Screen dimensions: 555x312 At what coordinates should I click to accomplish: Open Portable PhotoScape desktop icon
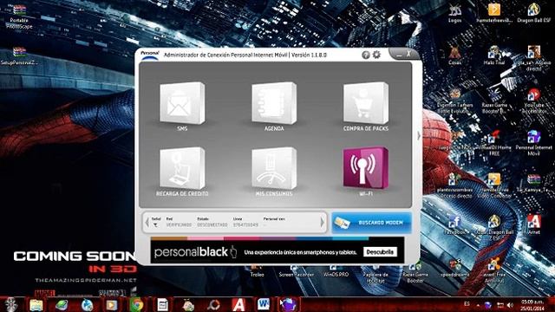click(19, 16)
